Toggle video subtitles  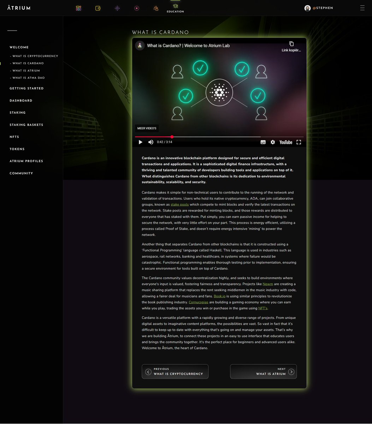click(x=263, y=142)
